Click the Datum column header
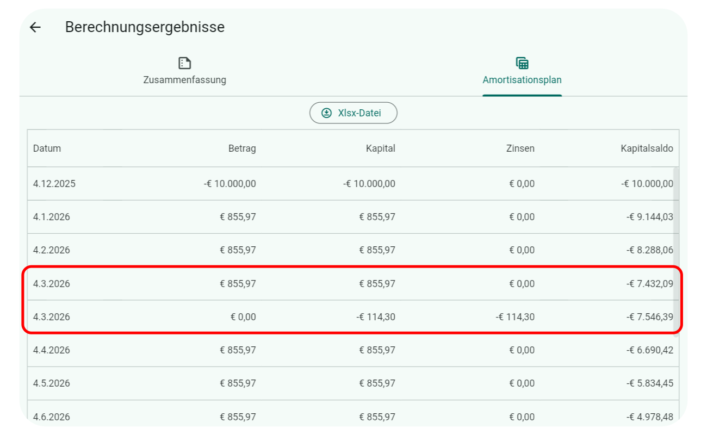The width and height of the screenshot is (707, 435). (x=47, y=148)
